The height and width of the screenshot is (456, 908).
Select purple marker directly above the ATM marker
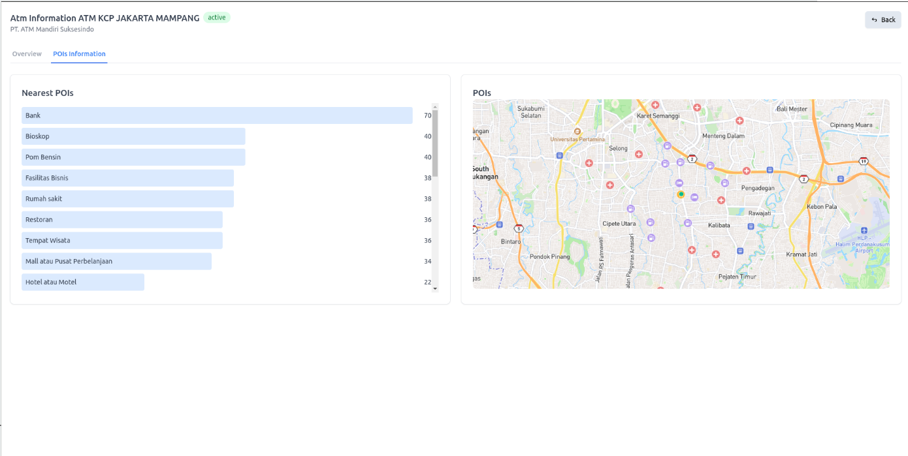[679, 183]
